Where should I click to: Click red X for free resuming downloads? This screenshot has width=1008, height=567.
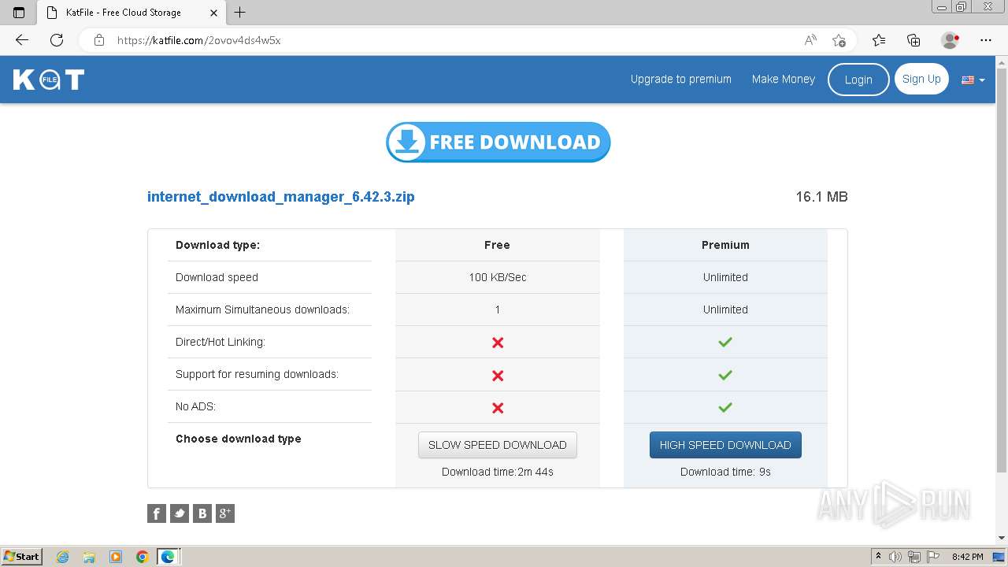(x=498, y=376)
